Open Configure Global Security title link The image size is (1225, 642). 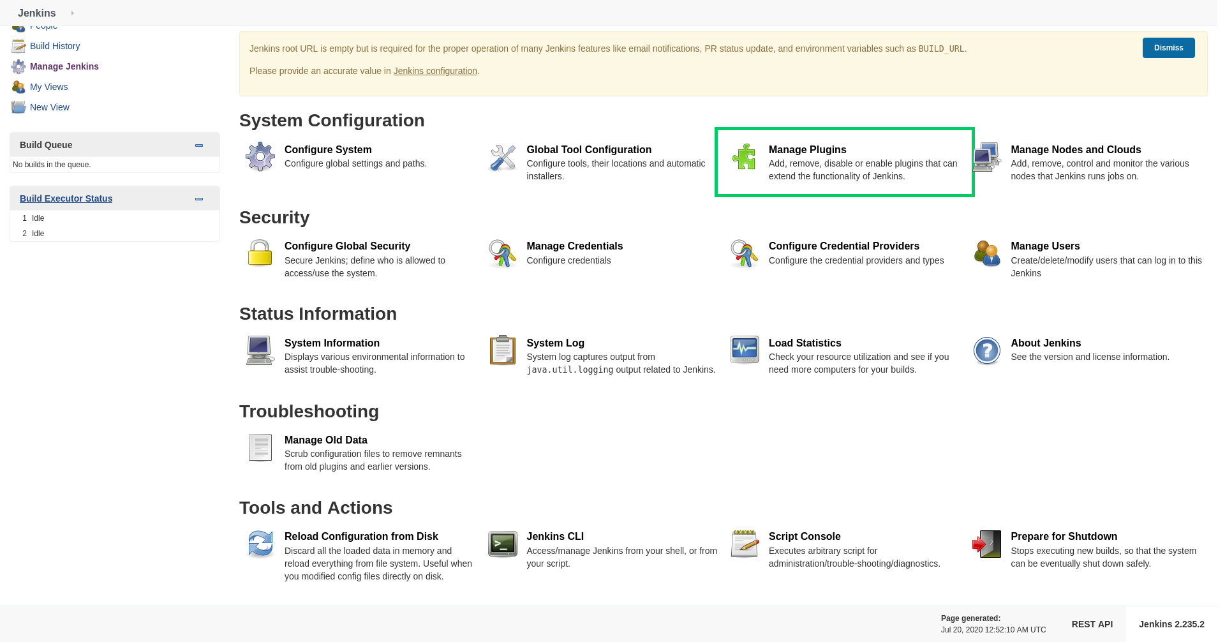[x=347, y=246]
